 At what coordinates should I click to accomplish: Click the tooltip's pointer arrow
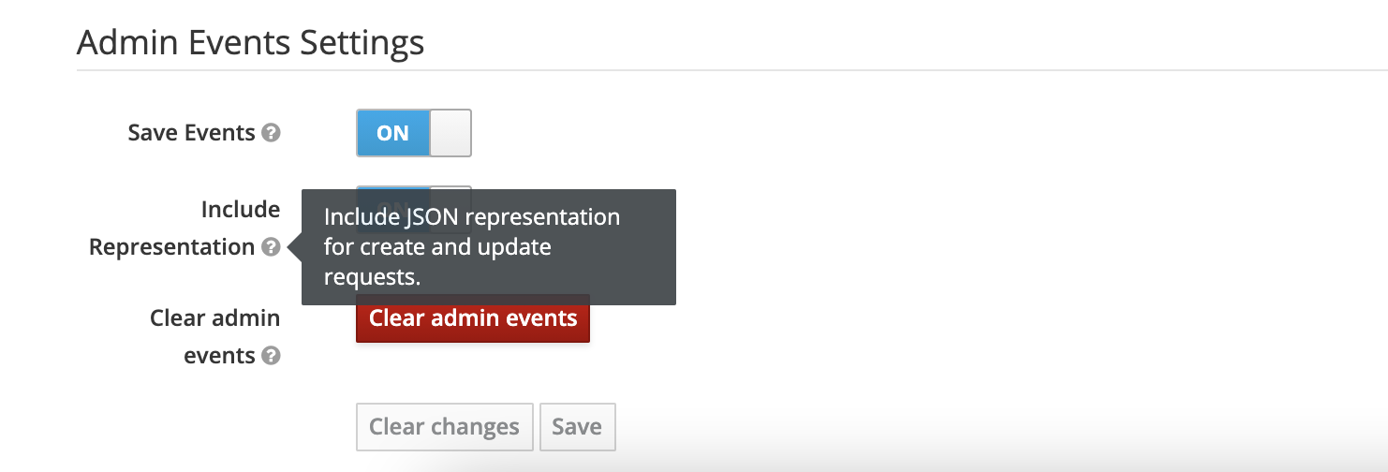point(295,247)
